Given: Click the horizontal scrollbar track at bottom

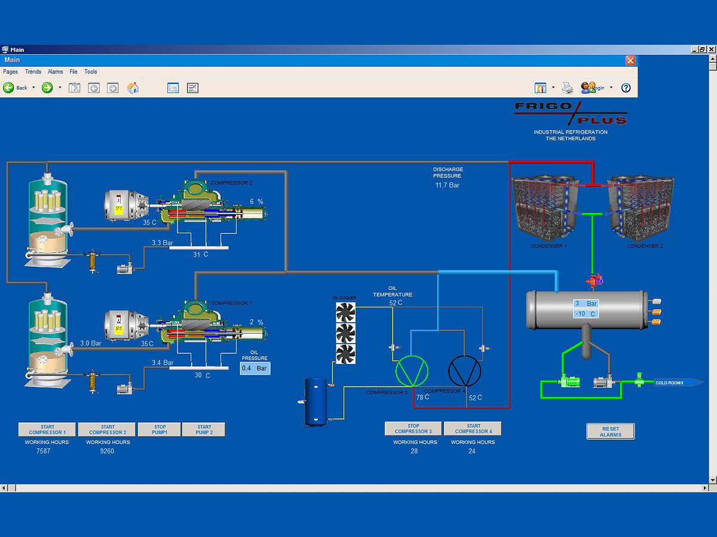Looking at the screenshot, I should pos(358,488).
